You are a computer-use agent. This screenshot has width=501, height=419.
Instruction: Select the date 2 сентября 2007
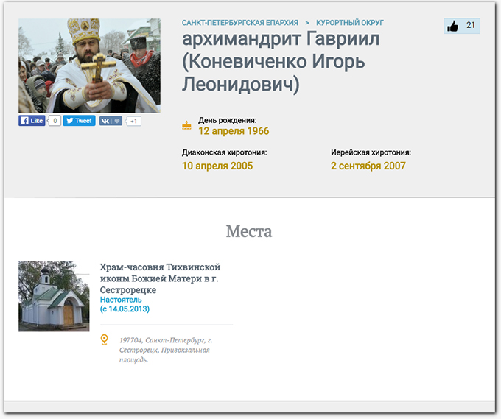click(x=368, y=166)
